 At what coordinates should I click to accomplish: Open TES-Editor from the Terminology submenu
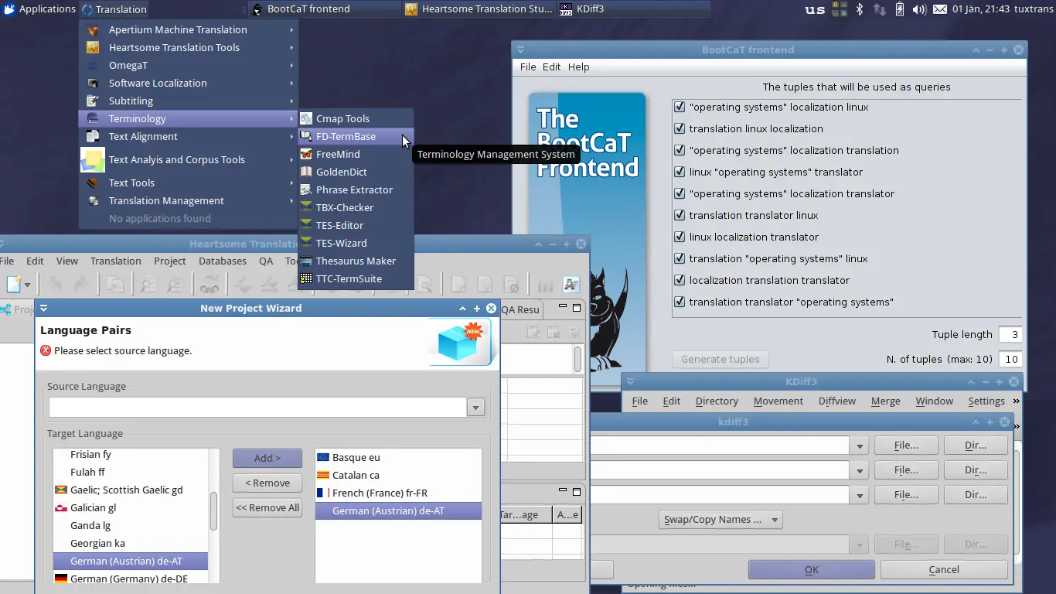click(x=356, y=225)
